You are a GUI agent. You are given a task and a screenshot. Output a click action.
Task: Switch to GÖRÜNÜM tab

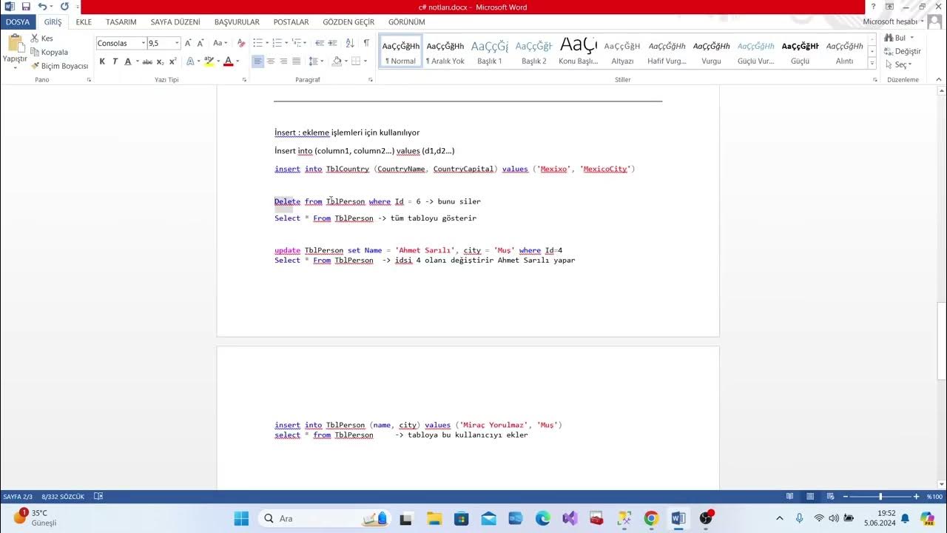[x=407, y=22]
